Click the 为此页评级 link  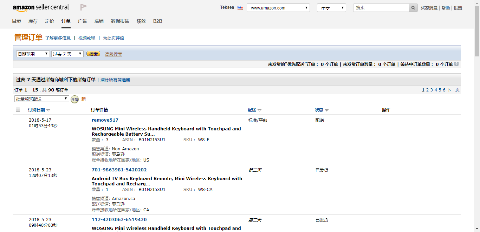pos(113,38)
